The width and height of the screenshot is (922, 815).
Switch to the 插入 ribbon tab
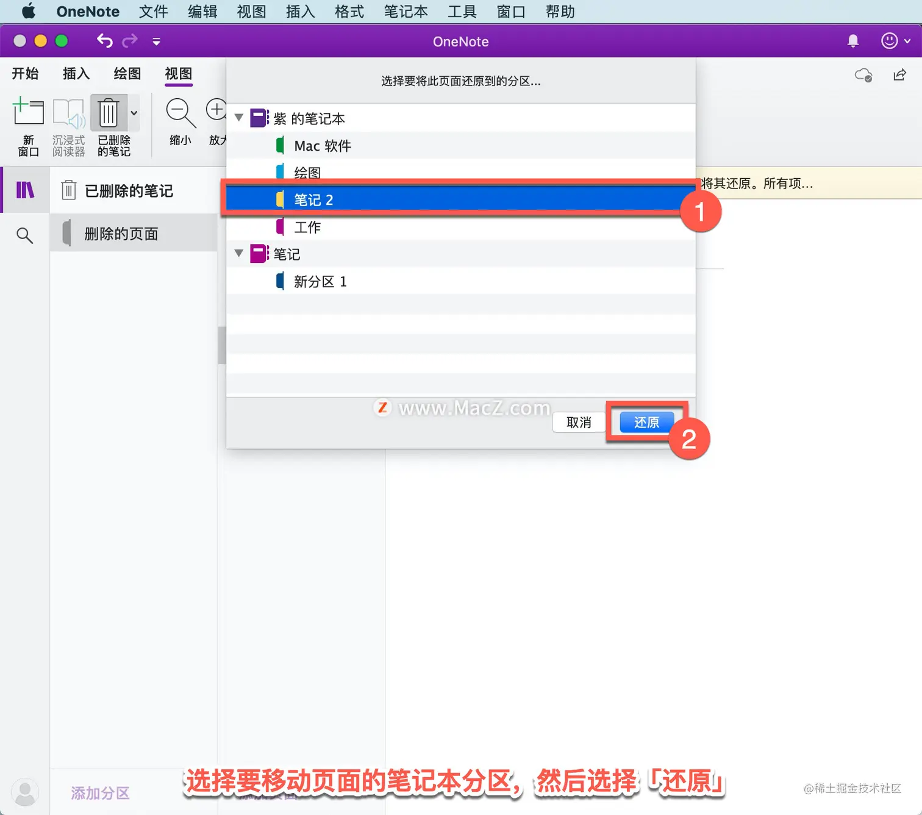(76, 74)
